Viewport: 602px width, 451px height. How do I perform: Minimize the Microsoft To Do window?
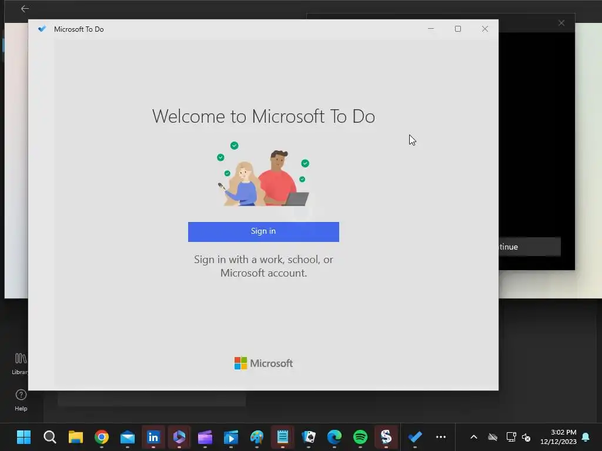click(x=431, y=29)
